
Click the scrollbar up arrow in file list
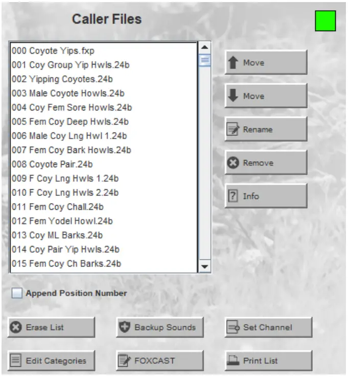pyautogui.click(x=204, y=48)
